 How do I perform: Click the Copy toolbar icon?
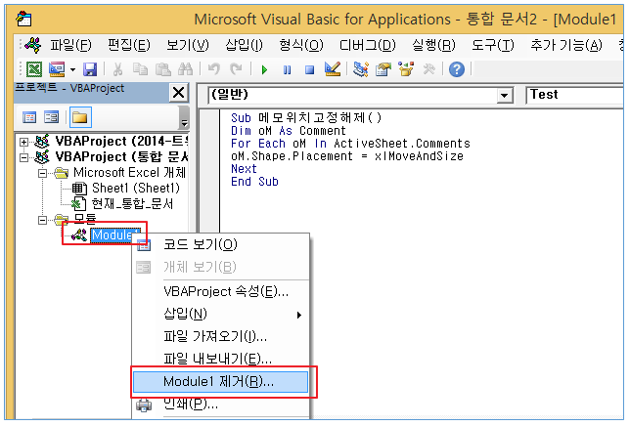click(140, 69)
